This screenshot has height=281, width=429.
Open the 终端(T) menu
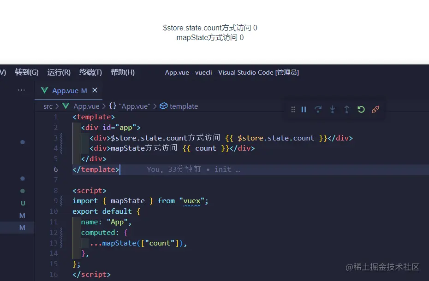point(90,72)
